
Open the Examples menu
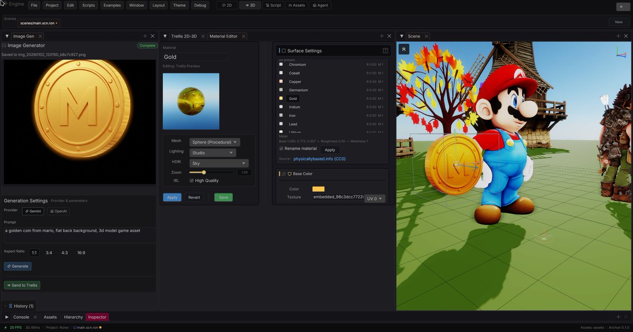[112, 5]
